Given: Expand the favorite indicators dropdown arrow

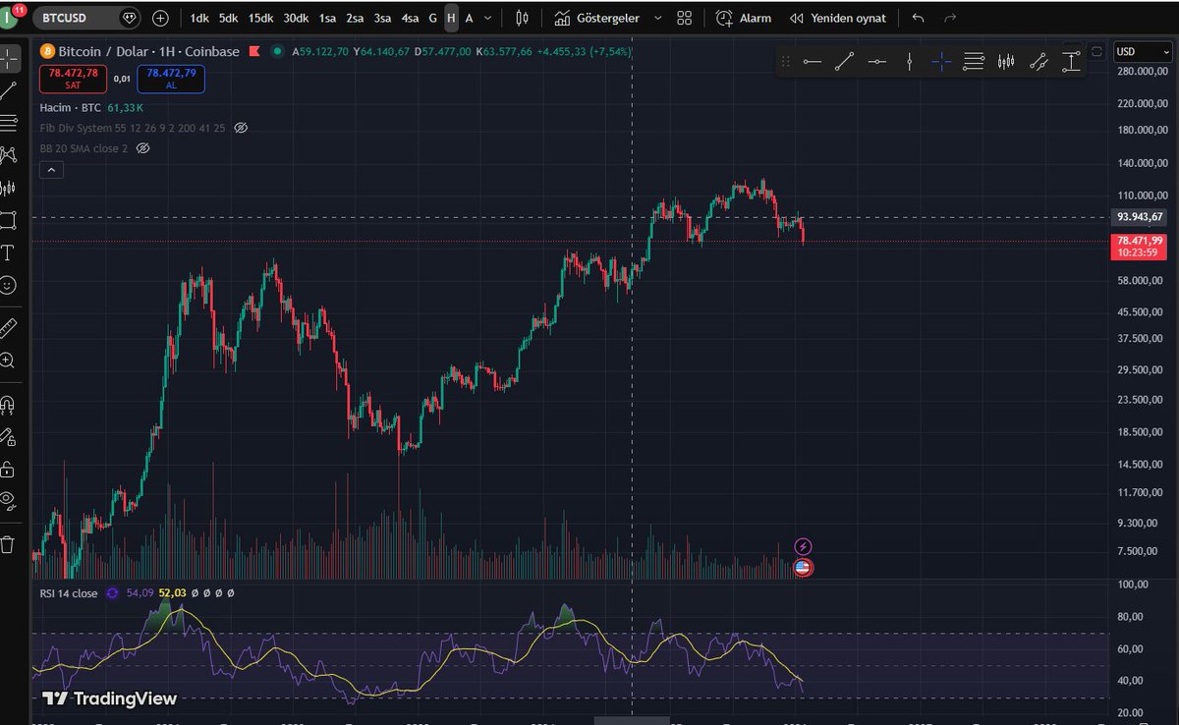Looking at the screenshot, I should (657, 18).
